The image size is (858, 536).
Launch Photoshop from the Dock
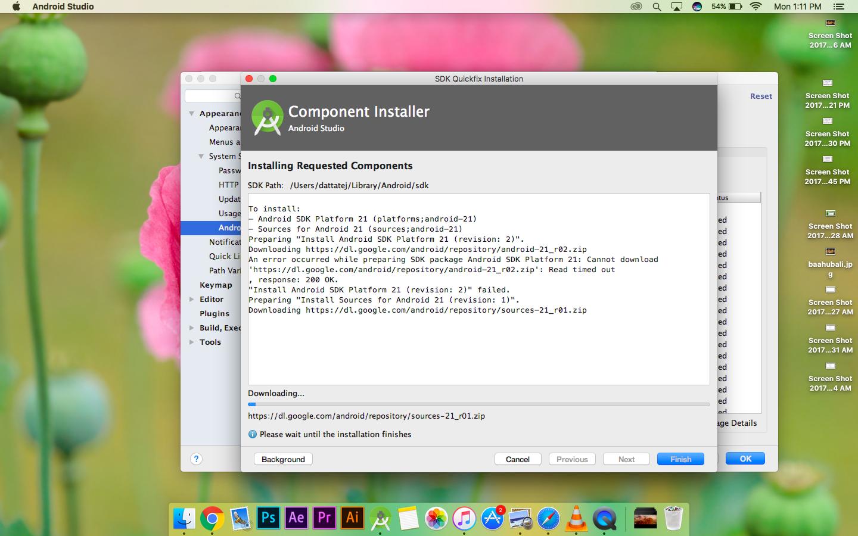pyautogui.click(x=269, y=518)
